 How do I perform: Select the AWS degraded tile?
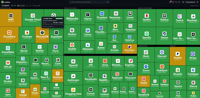11,18
